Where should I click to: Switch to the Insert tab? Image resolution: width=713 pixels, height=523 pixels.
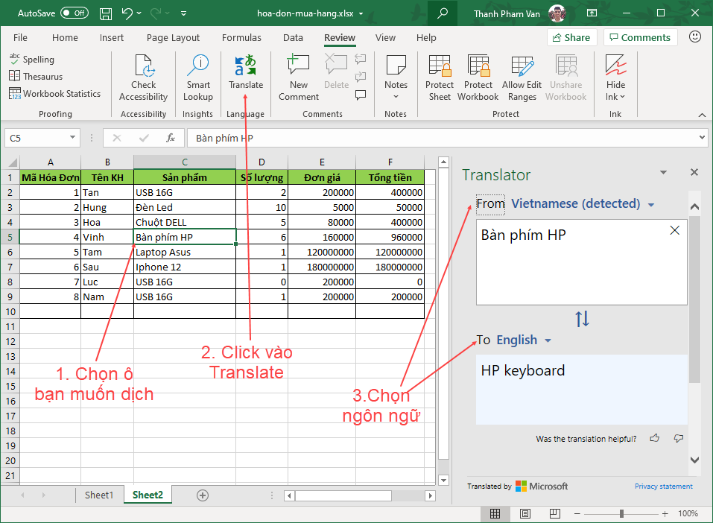point(112,38)
